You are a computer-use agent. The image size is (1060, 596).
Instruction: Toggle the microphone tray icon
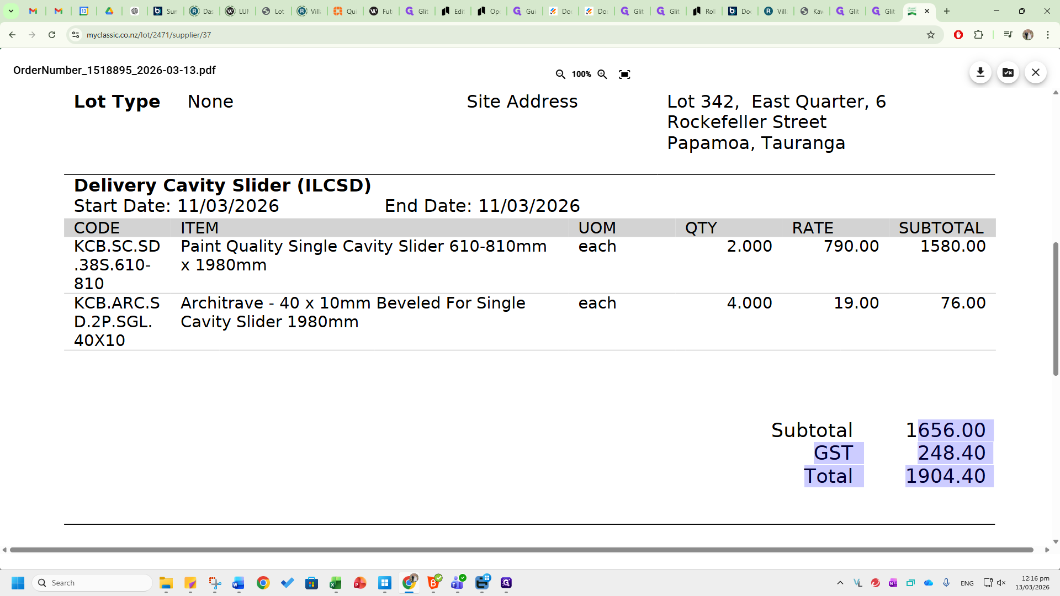(946, 583)
